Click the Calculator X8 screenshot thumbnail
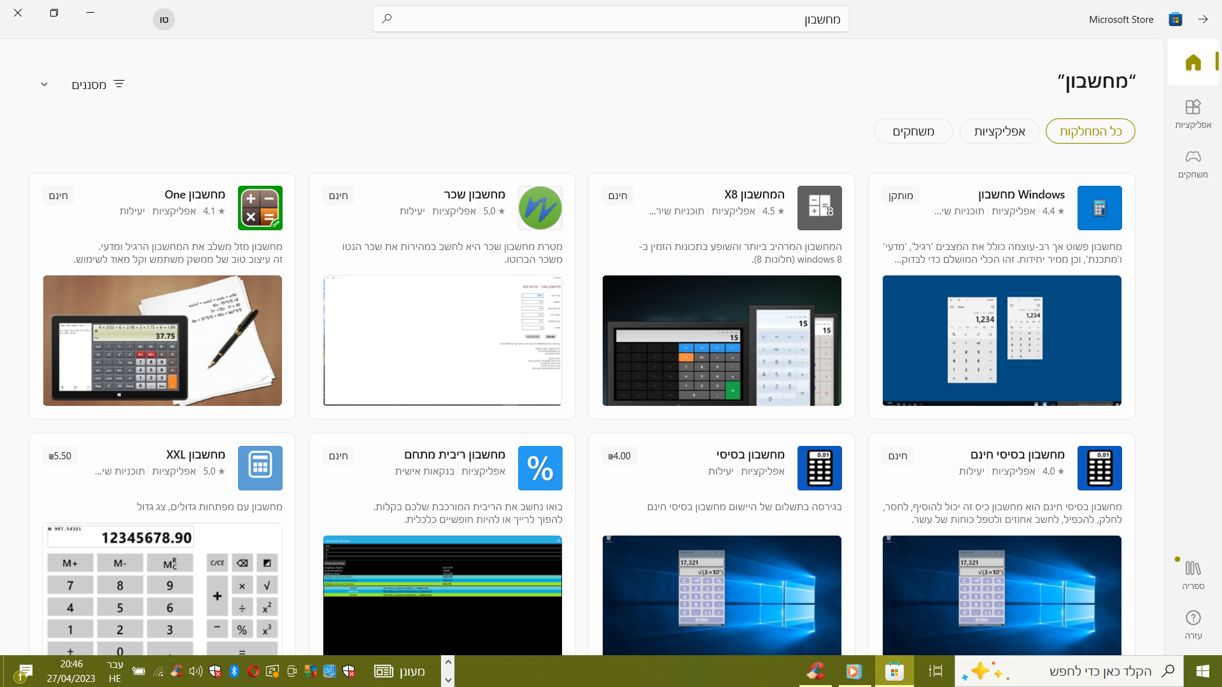 (721, 340)
